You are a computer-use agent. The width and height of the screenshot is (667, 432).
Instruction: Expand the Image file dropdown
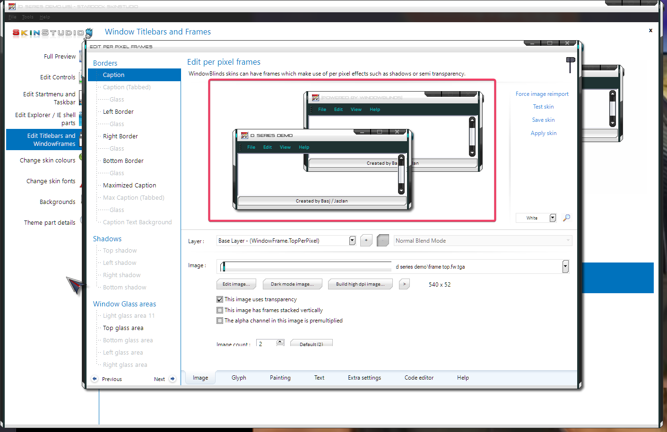click(565, 267)
